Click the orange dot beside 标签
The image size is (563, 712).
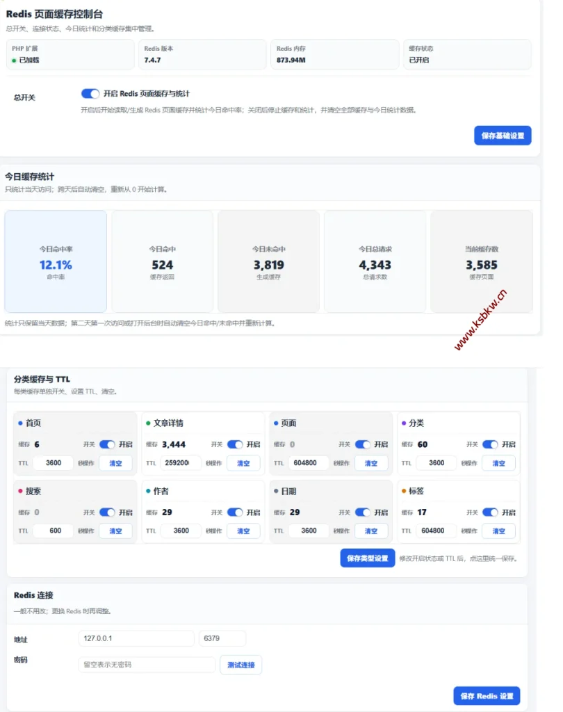[404, 491]
